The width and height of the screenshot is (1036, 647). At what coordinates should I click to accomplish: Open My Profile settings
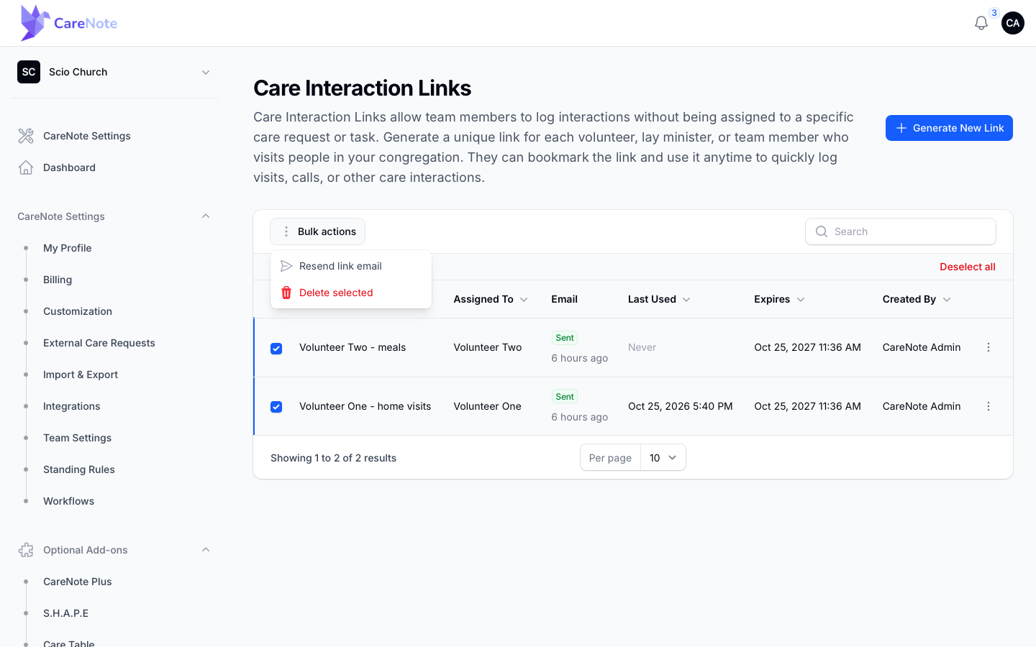coord(68,248)
